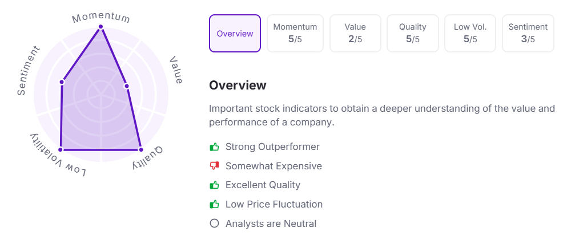The image size is (571, 248).
Task: Switch to the Value 2/5 tab
Action: coord(355,34)
